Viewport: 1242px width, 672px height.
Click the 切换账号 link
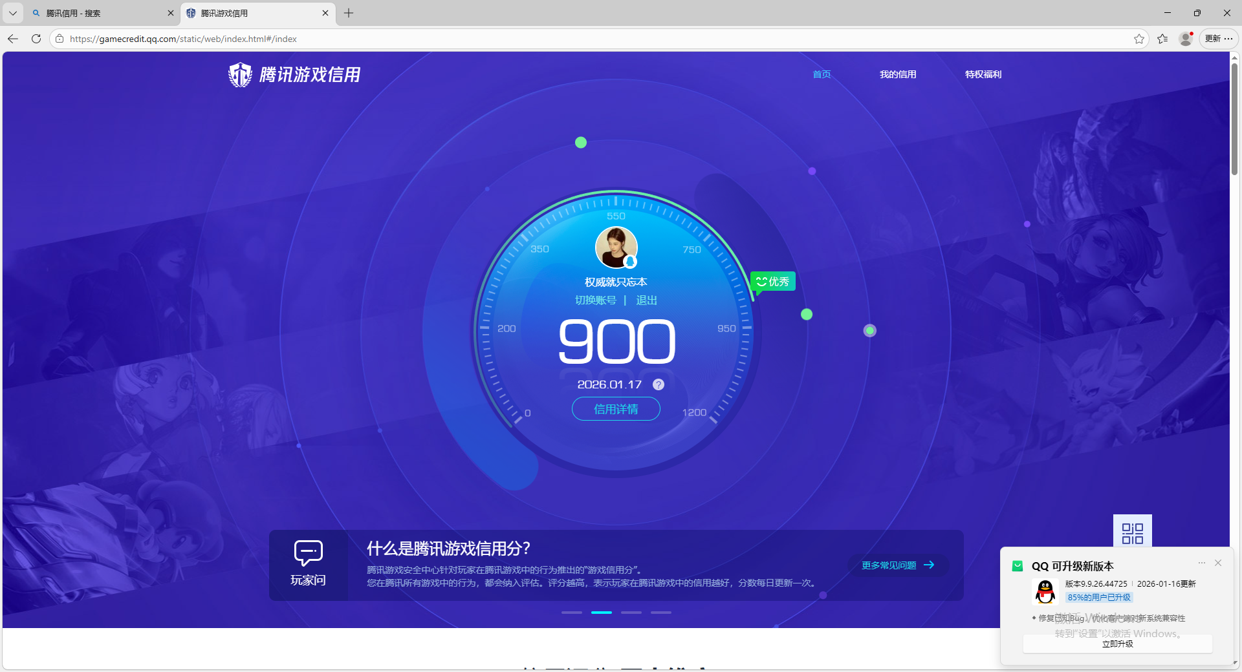595,300
